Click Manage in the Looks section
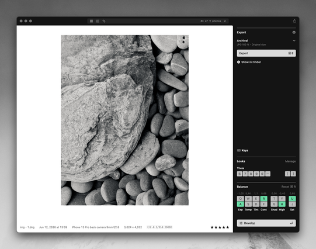316x249 pixels. (x=290, y=161)
